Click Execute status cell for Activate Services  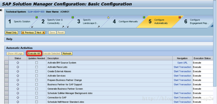[x=203, y=76]
